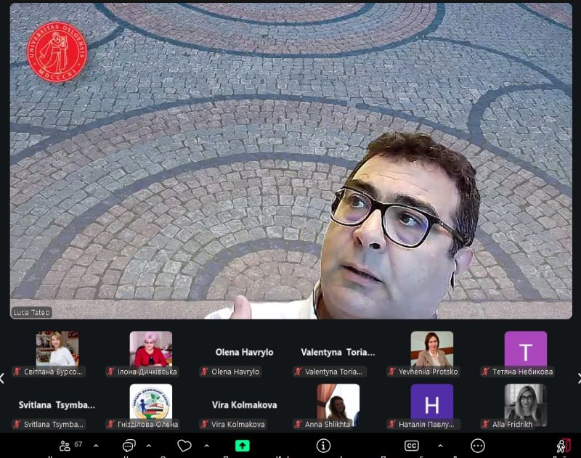Open the chat panel icon
The image size is (581, 458).
point(129,446)
